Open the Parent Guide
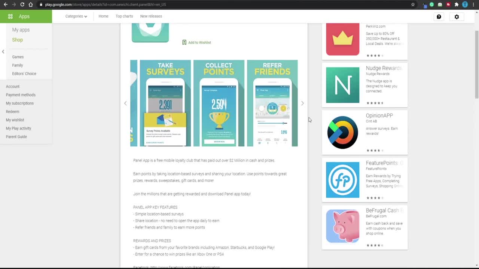This screenshot has height=269, width=479. (16, 137)
